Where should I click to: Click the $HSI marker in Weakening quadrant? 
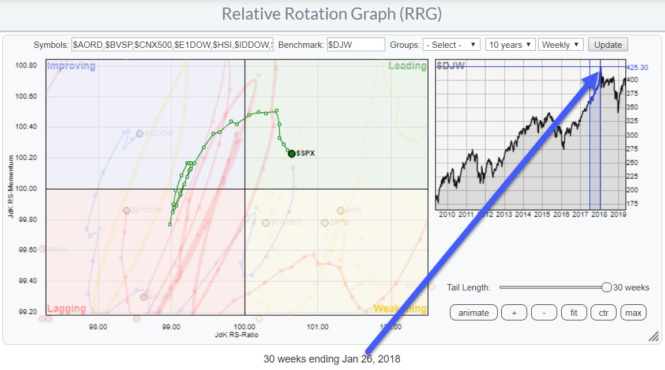(x=341, y=211)
